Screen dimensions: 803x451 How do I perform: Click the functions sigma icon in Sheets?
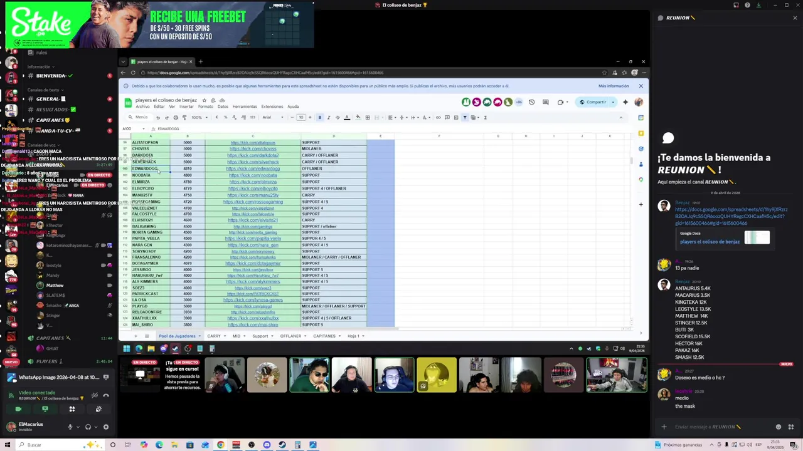(486, 117)
